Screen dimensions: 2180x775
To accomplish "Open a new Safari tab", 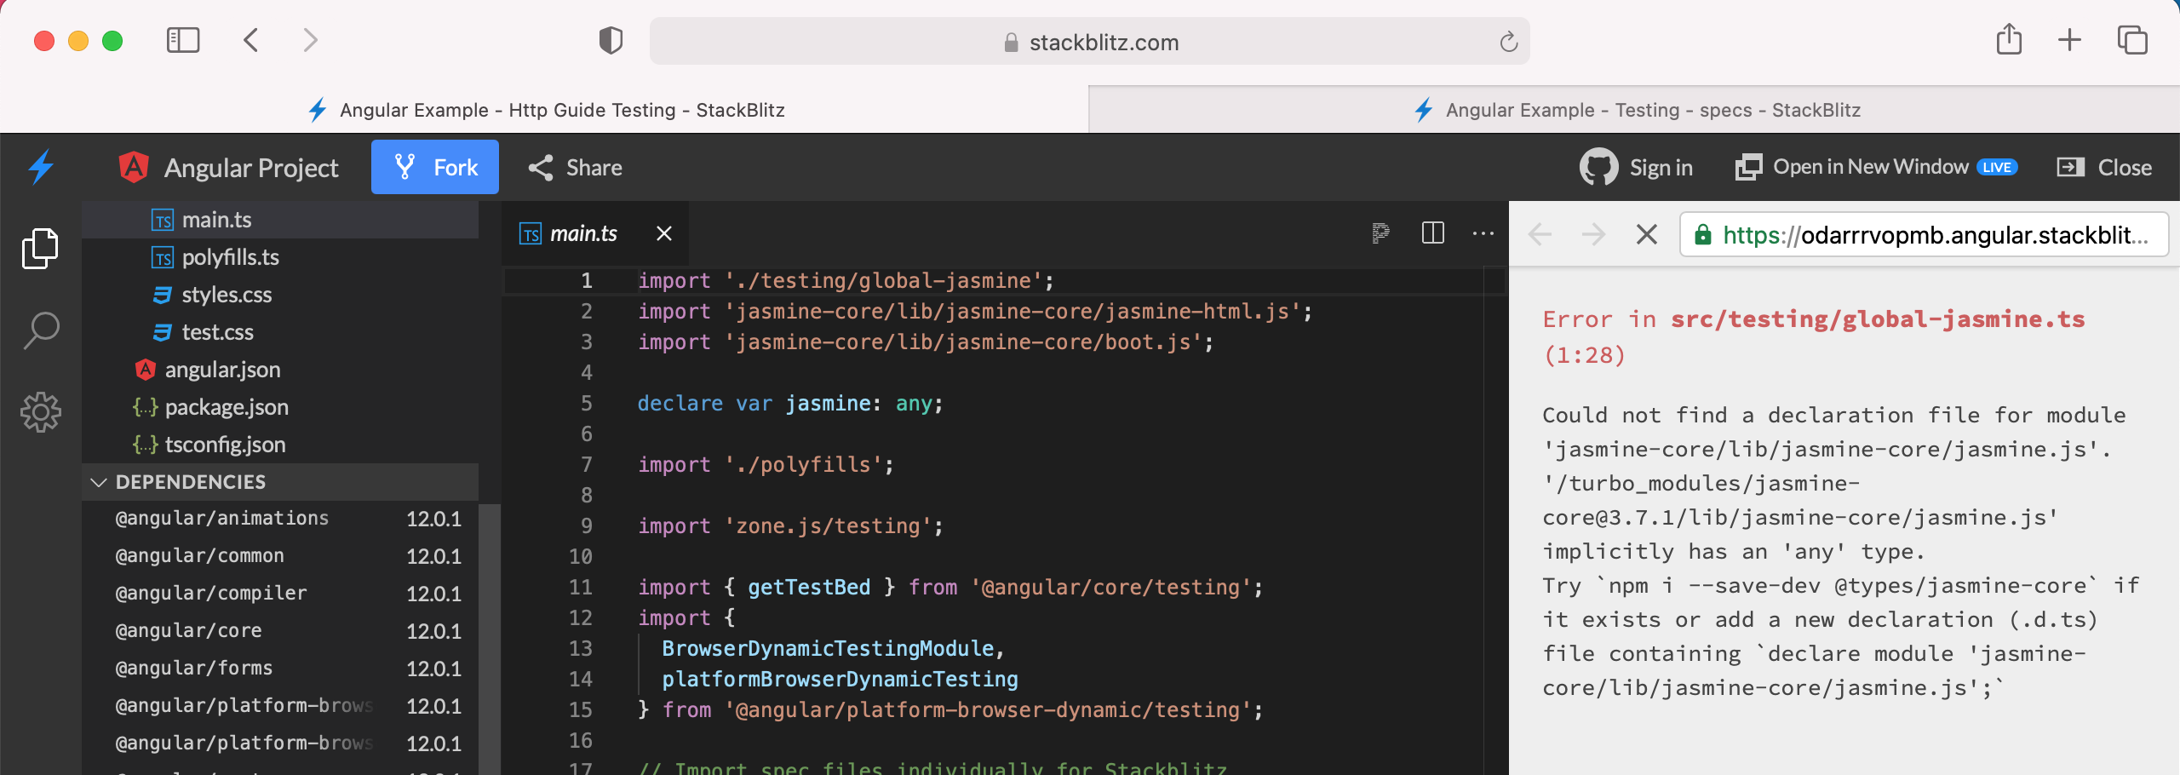I will (2069, 40).
